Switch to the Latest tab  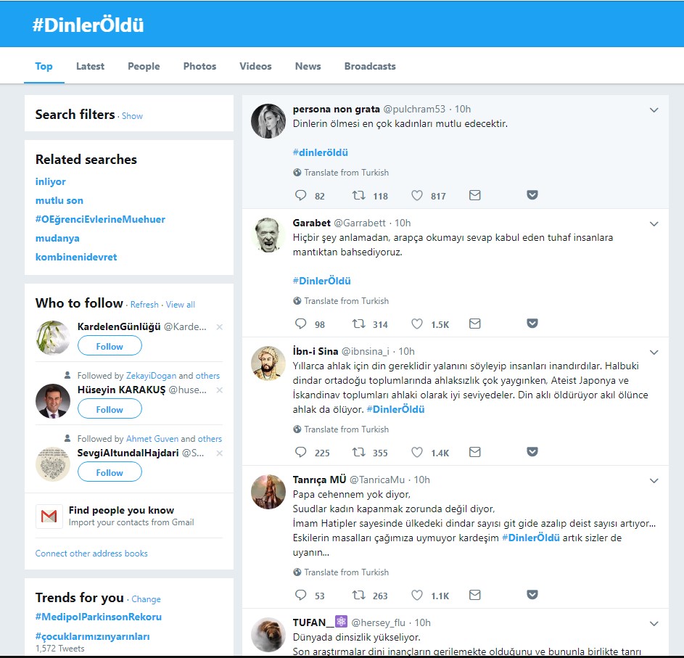(x=90, y=66)
